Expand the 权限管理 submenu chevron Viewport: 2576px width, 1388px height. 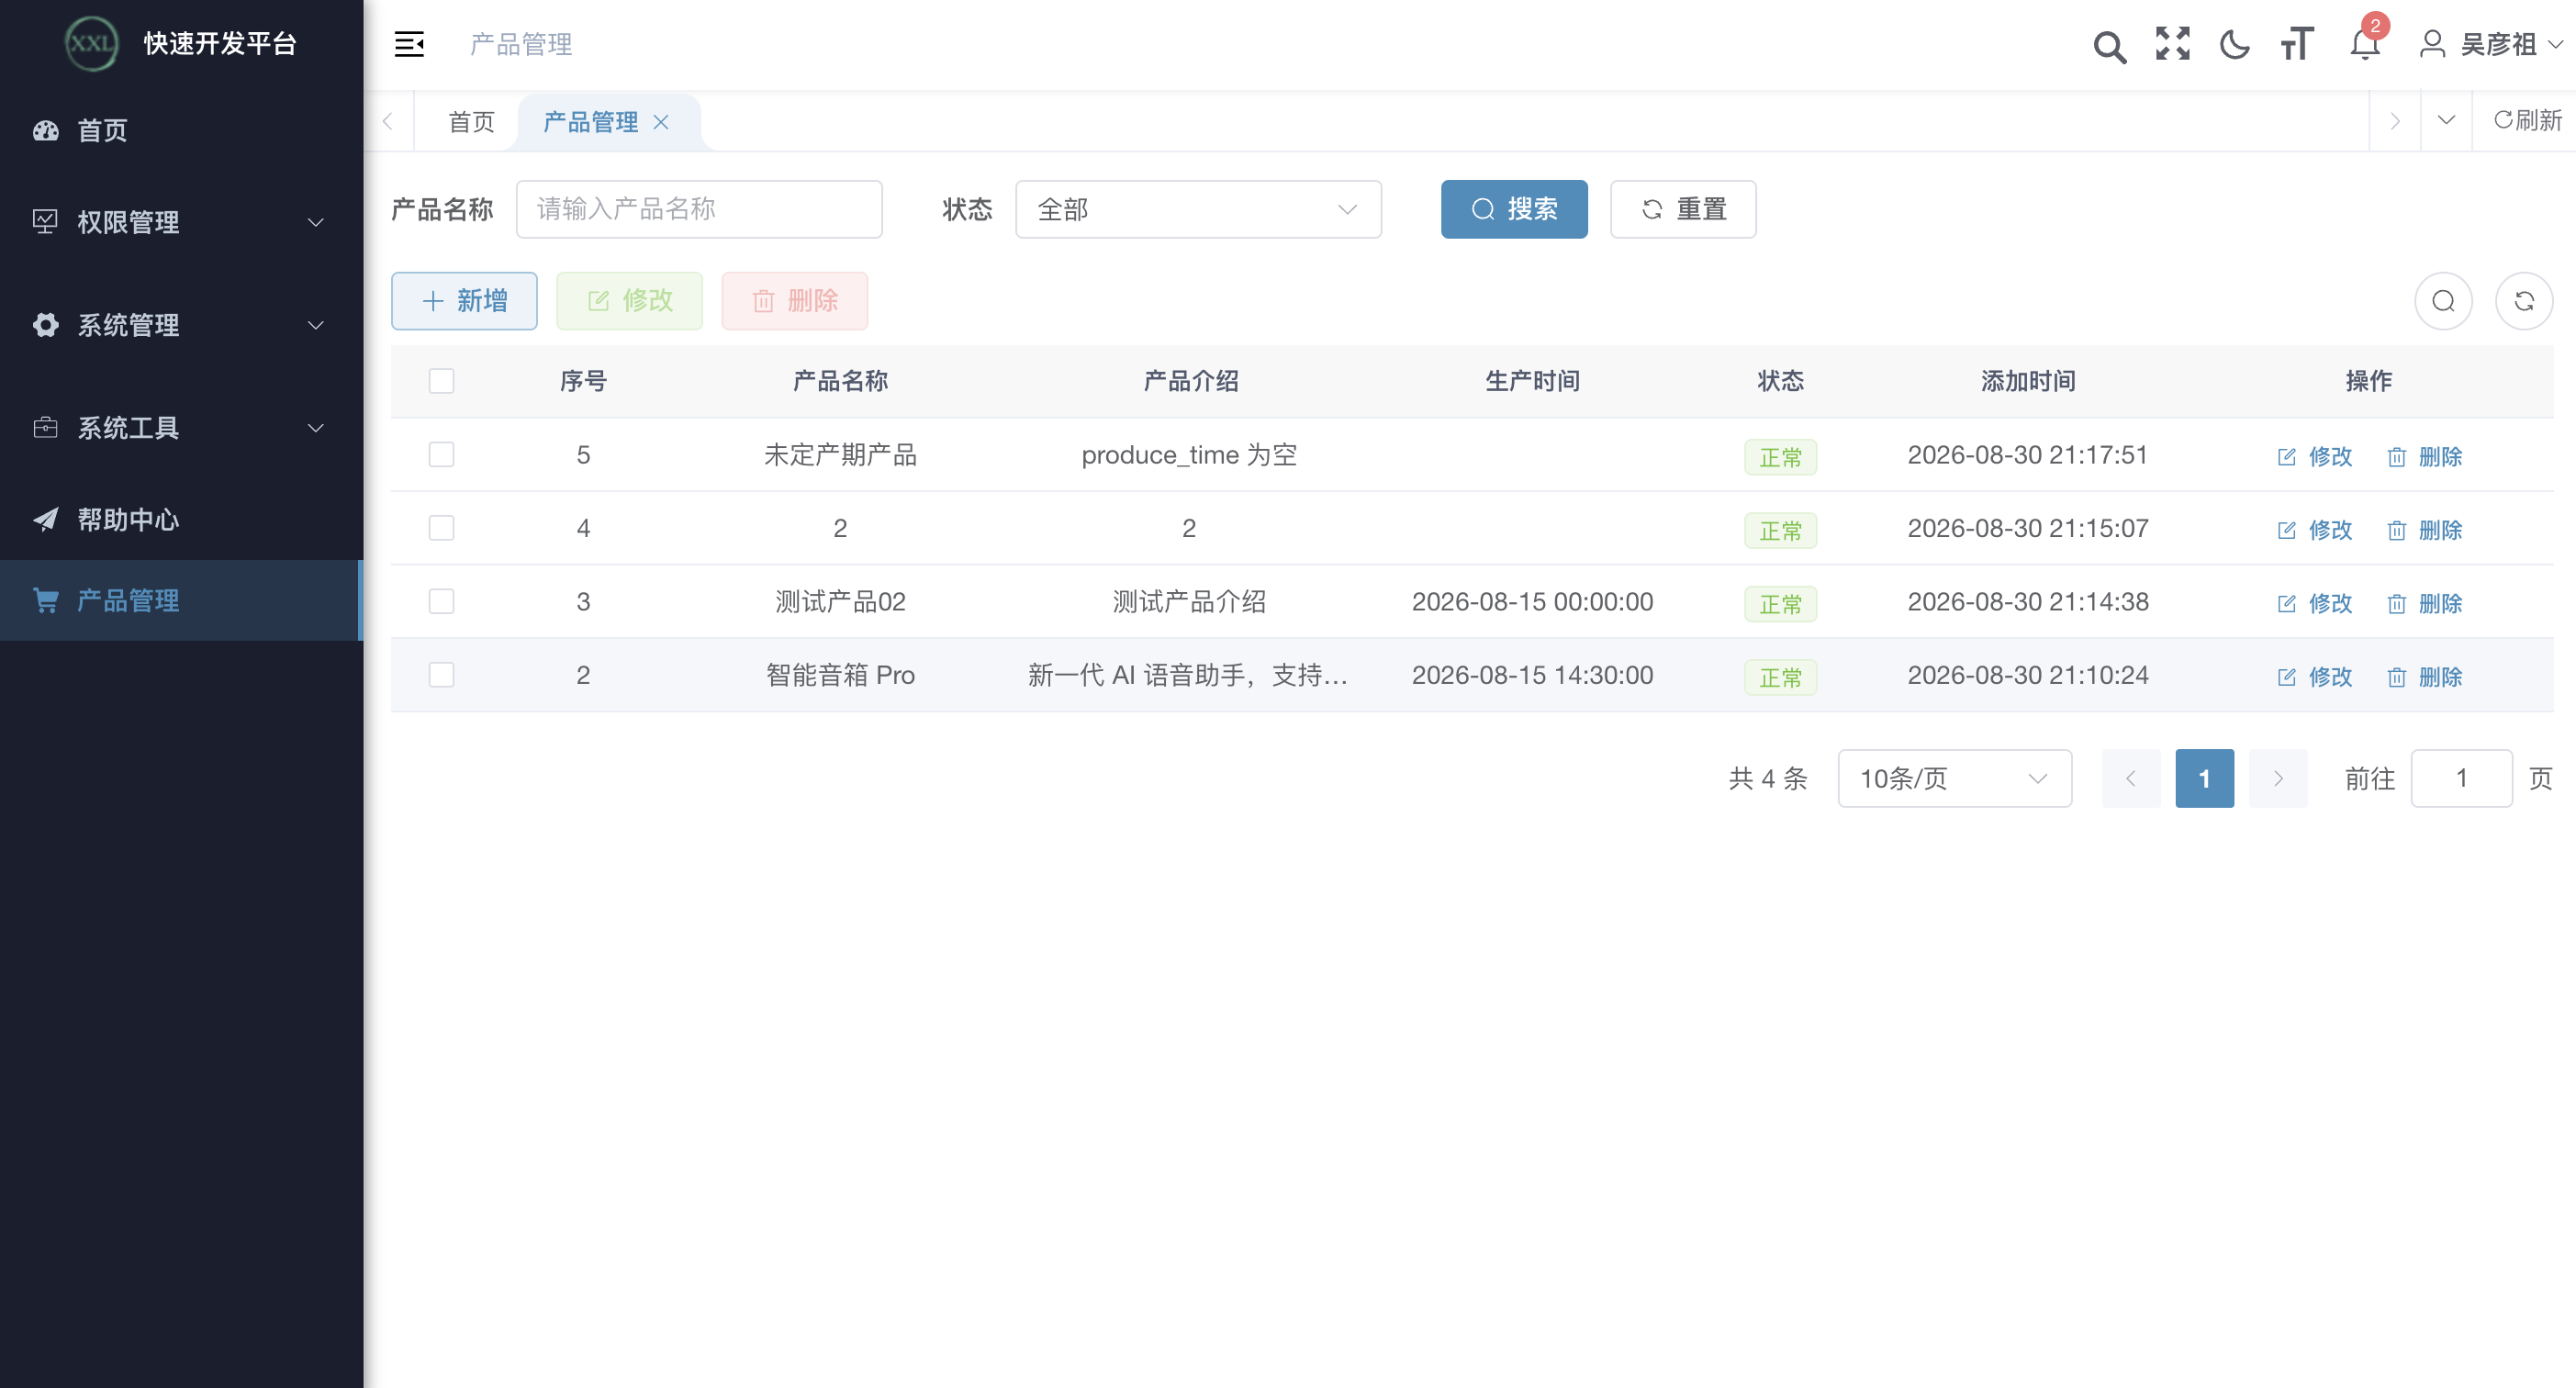click(x=316, y=222)
